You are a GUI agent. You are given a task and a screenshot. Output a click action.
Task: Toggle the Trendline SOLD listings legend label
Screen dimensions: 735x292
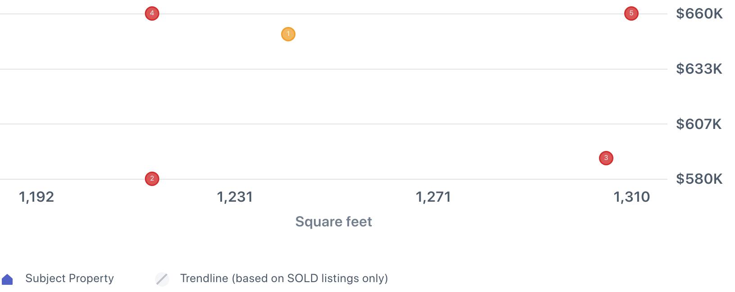point(284,279)
